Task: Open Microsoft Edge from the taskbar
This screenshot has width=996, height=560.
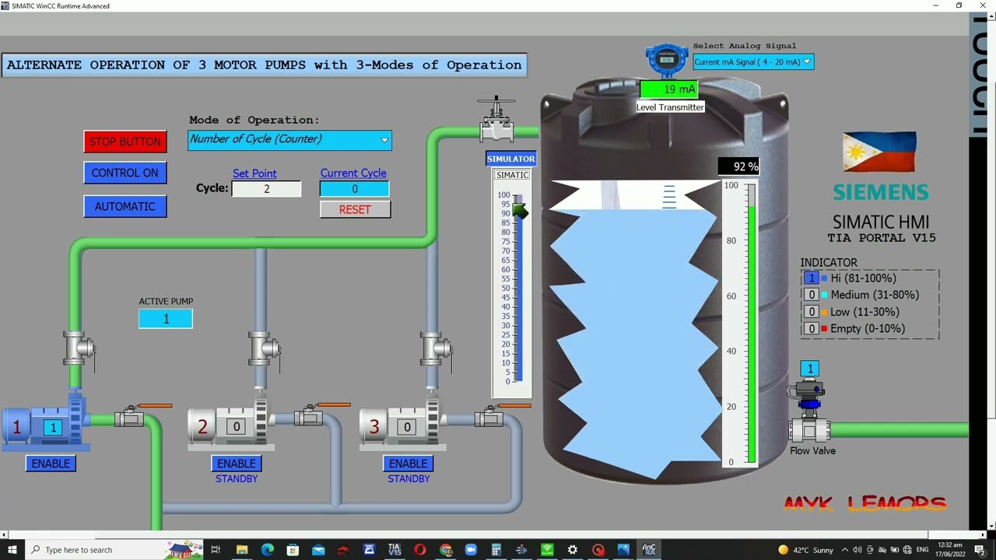Action: click(268, 550)
